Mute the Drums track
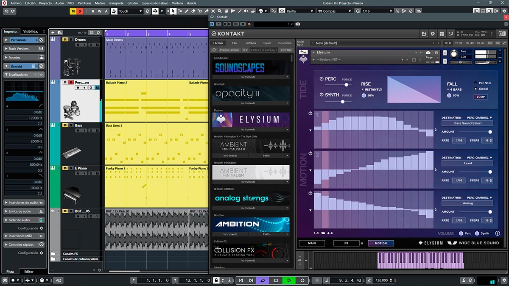Viewport: 509px width, 286px height. point(65,39)
